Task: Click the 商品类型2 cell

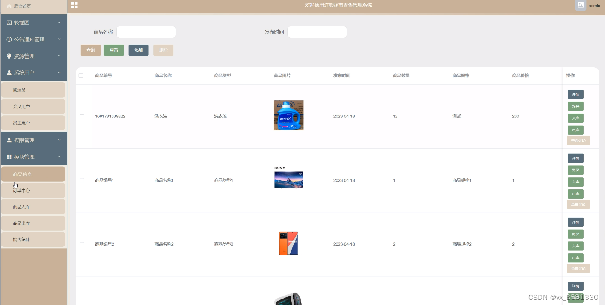Action: pos(224,244)
